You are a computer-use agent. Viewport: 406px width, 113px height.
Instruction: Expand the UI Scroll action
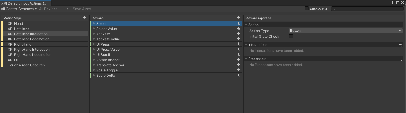94,54
